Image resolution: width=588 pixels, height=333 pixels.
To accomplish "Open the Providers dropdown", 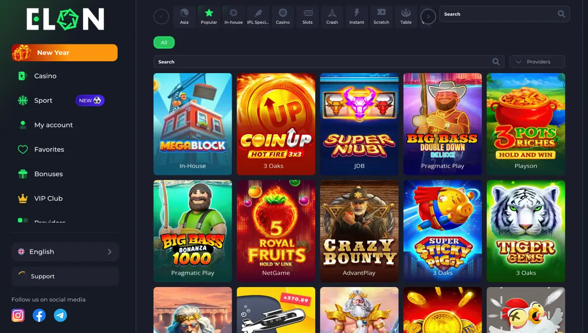I will 537,61.
